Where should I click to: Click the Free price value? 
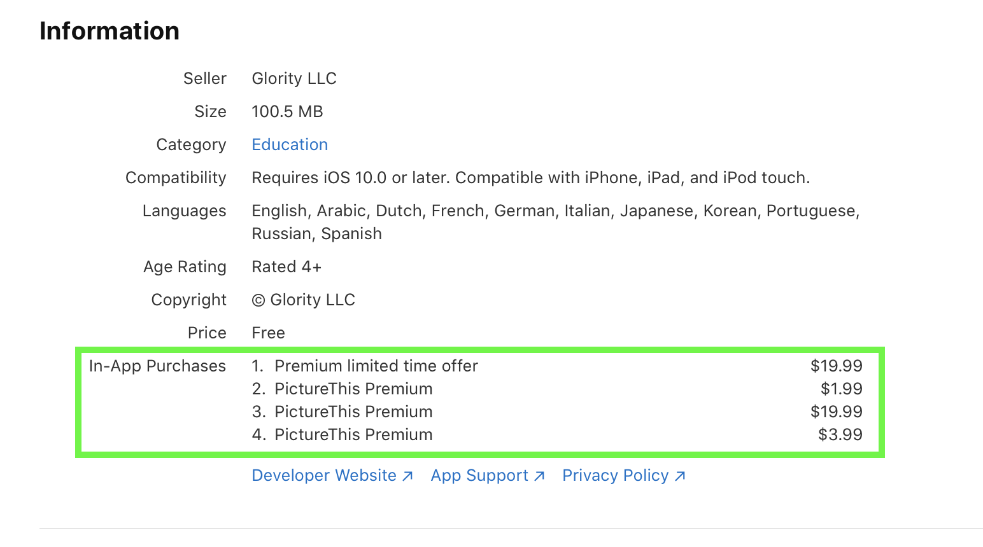point(268,333)
